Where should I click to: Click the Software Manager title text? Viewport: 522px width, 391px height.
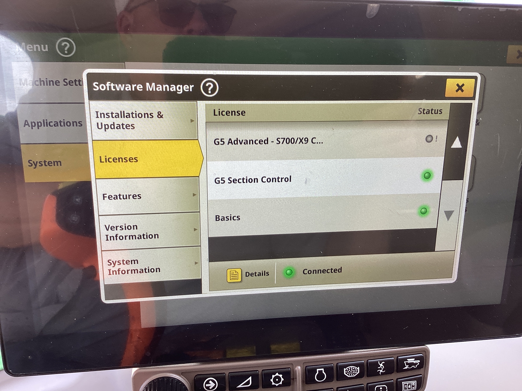(143, 87)
